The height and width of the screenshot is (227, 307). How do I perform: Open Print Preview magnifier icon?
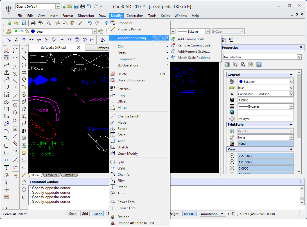48,23
